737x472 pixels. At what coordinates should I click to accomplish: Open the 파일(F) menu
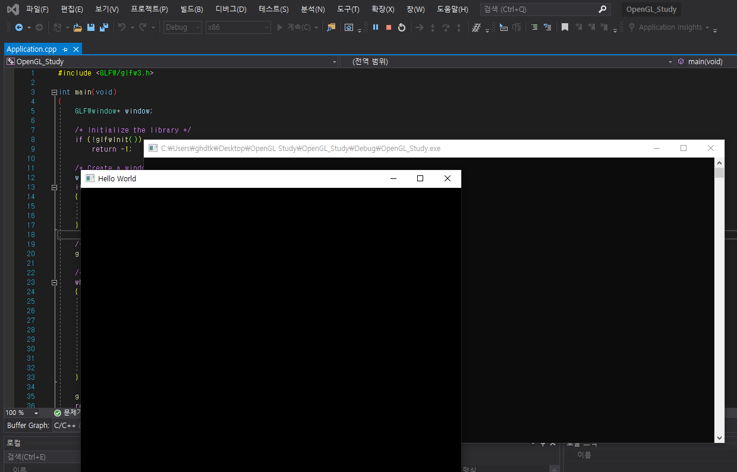pos(37,10)
